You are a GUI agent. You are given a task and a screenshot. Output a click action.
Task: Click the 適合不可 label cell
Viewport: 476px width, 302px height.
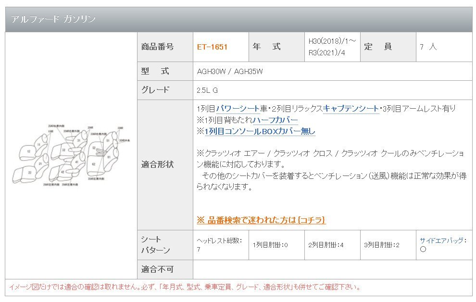pos(165,269)
